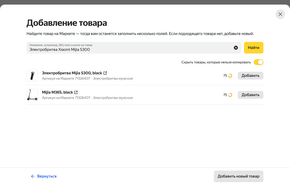Image resolution: width=290 pixels, height=185 pixels.
Task: Click the Артикул на Маркете text under Mijia S300
Action: pos(66,79)
